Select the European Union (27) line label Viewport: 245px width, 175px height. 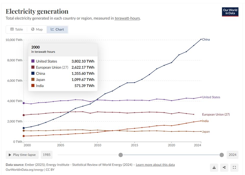pos(216,114)
